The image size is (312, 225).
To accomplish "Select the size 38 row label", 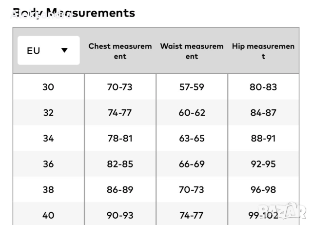I will click(48, 189).
